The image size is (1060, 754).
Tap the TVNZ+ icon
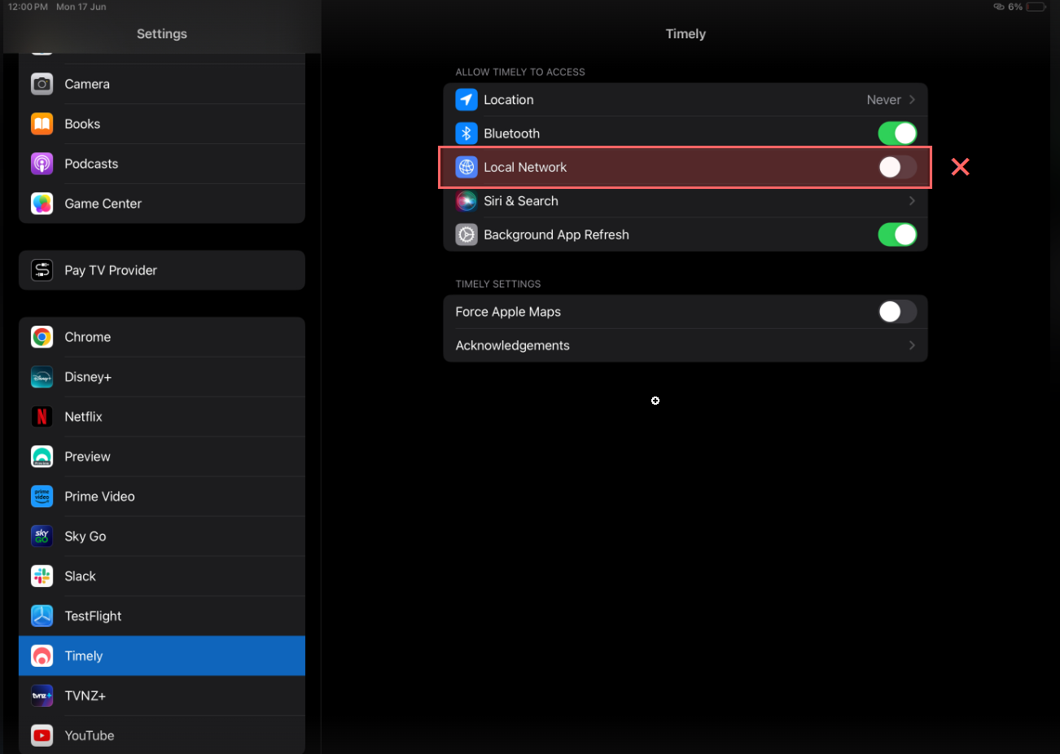coord(42,696)
